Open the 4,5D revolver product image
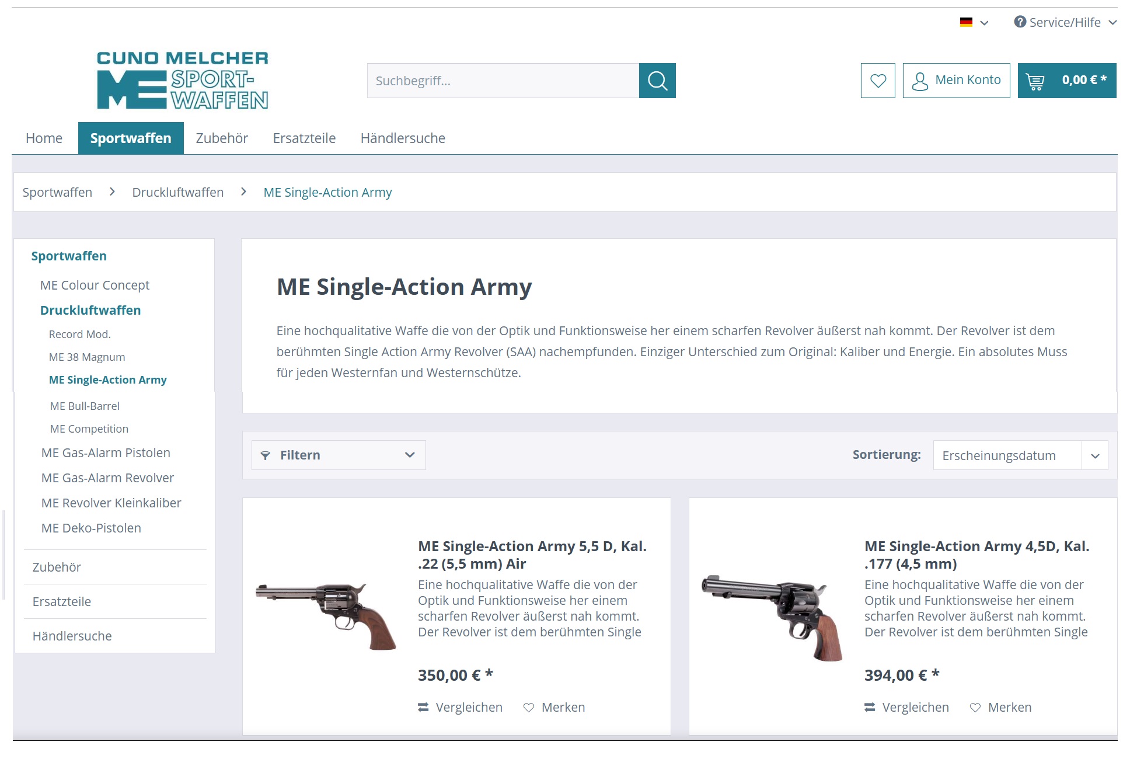Viewport: 1137px width, 759px height. [773, 617]
